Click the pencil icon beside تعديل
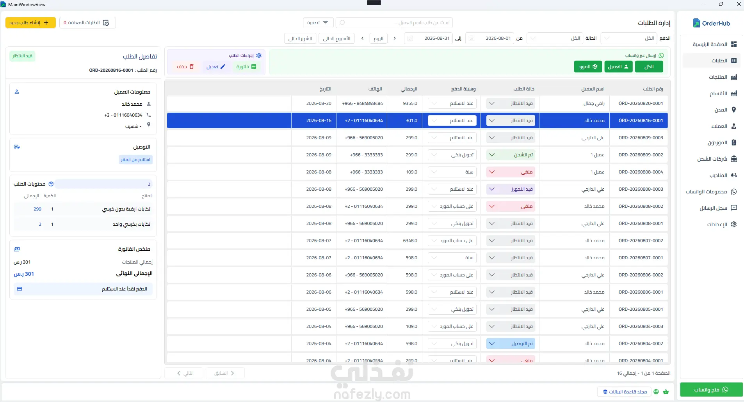This screenshot has width=744, height=402. click(x=223, y=67)
